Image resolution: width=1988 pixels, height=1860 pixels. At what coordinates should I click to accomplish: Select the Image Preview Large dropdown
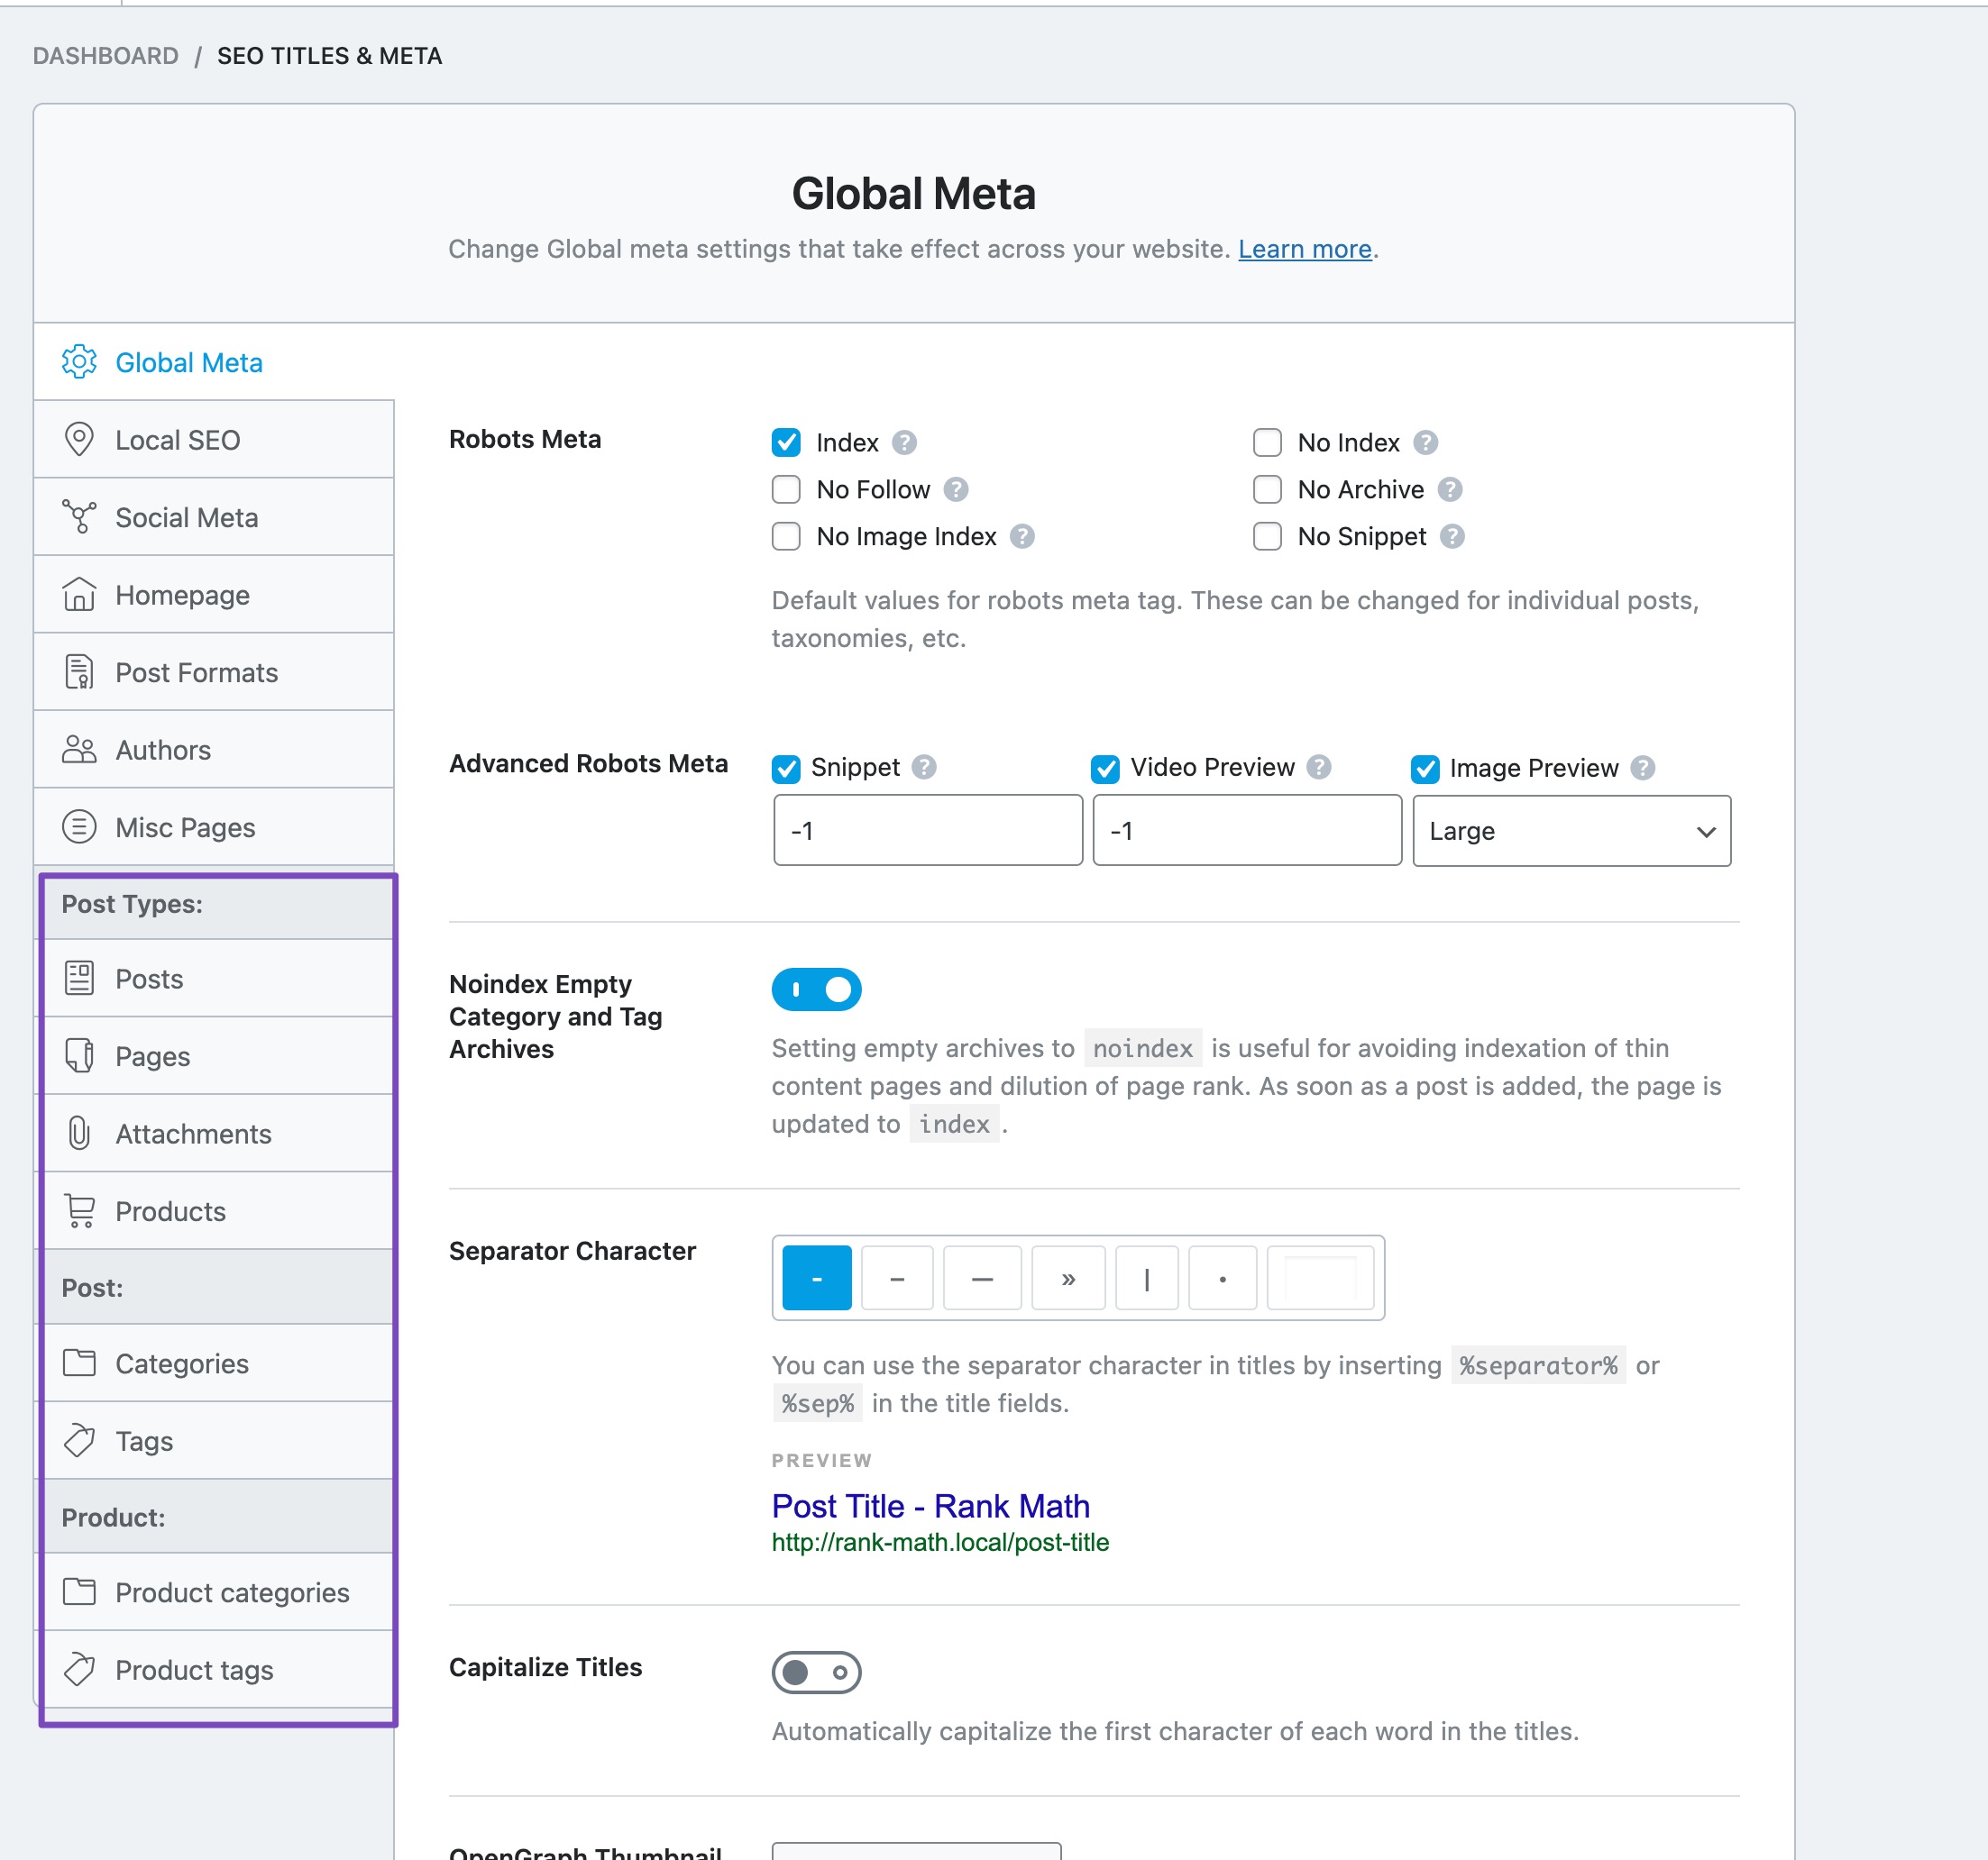pos(1569,830)
